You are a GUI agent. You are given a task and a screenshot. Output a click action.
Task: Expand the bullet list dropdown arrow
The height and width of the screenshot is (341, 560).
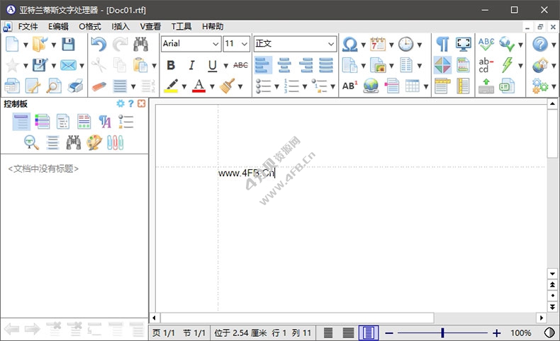coord(276,86)
